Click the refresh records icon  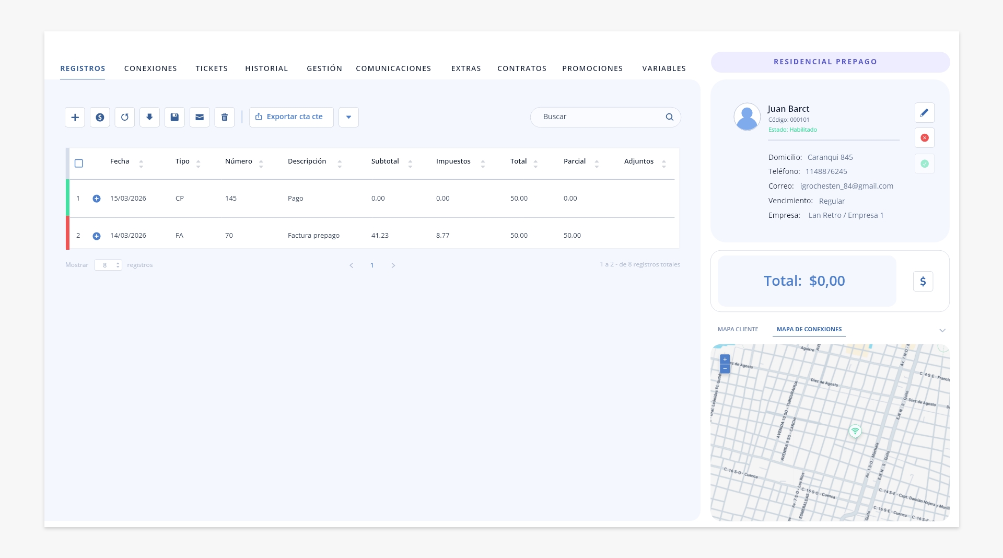(x=125, y=117)
